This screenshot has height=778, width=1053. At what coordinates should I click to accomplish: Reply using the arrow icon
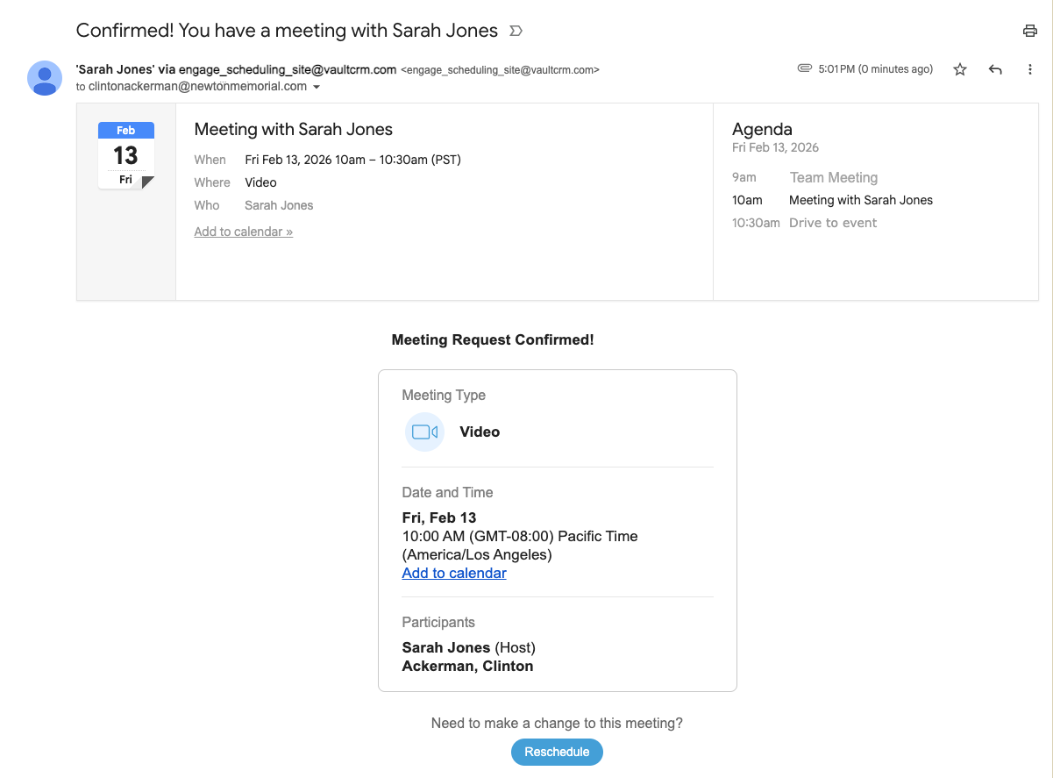(995, 69)
